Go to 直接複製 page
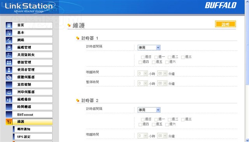Viewport: 249px width, 142px height. click(x=32, y=85)
